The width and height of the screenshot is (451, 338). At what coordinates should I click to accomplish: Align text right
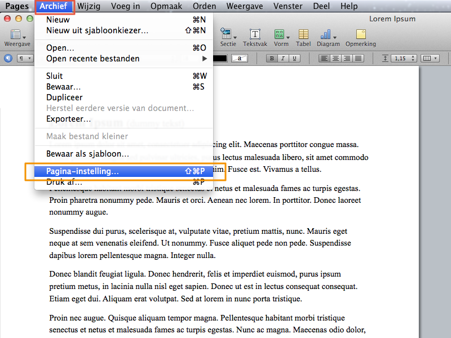tap(347, 59)
